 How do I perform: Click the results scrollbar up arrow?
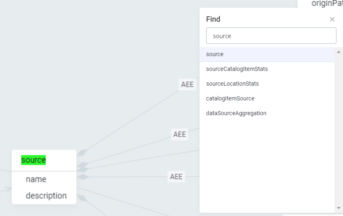338,52
